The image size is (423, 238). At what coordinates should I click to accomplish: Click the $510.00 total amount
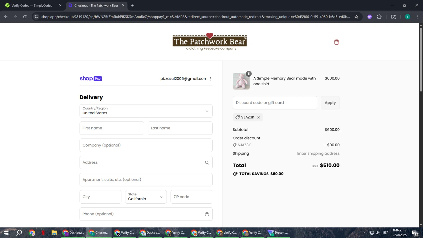[329, 166]
